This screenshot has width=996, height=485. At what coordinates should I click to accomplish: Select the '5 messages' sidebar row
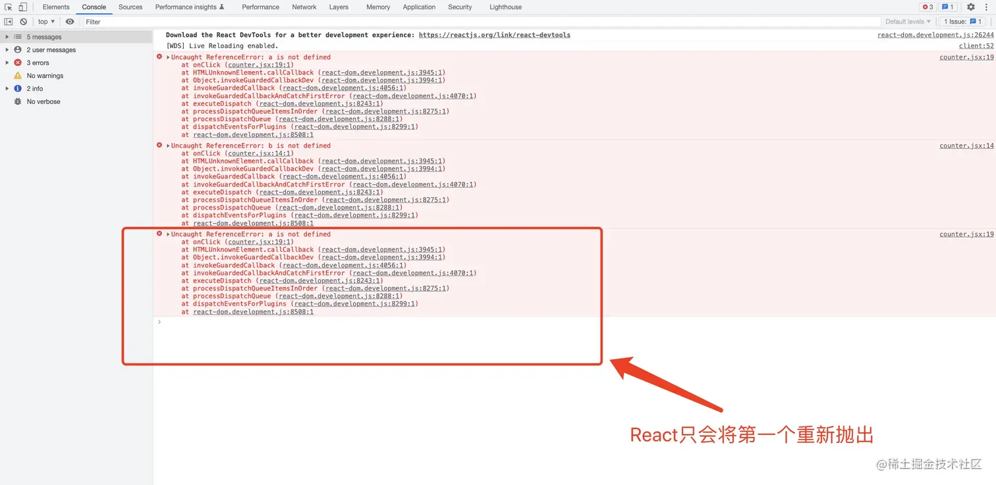pos(76,37)
